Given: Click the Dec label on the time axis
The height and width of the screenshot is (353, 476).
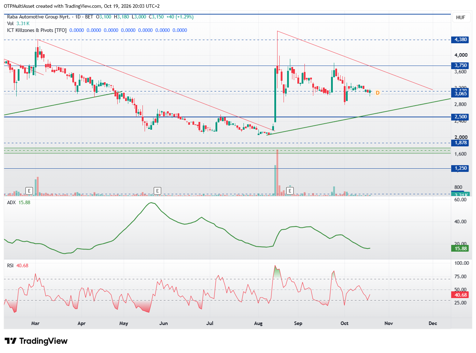Looking at the screenshot, I should 433,323.
